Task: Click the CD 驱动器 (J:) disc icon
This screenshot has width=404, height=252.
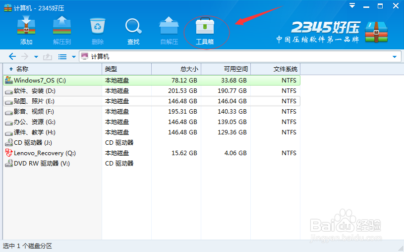Action: [9, 142]
